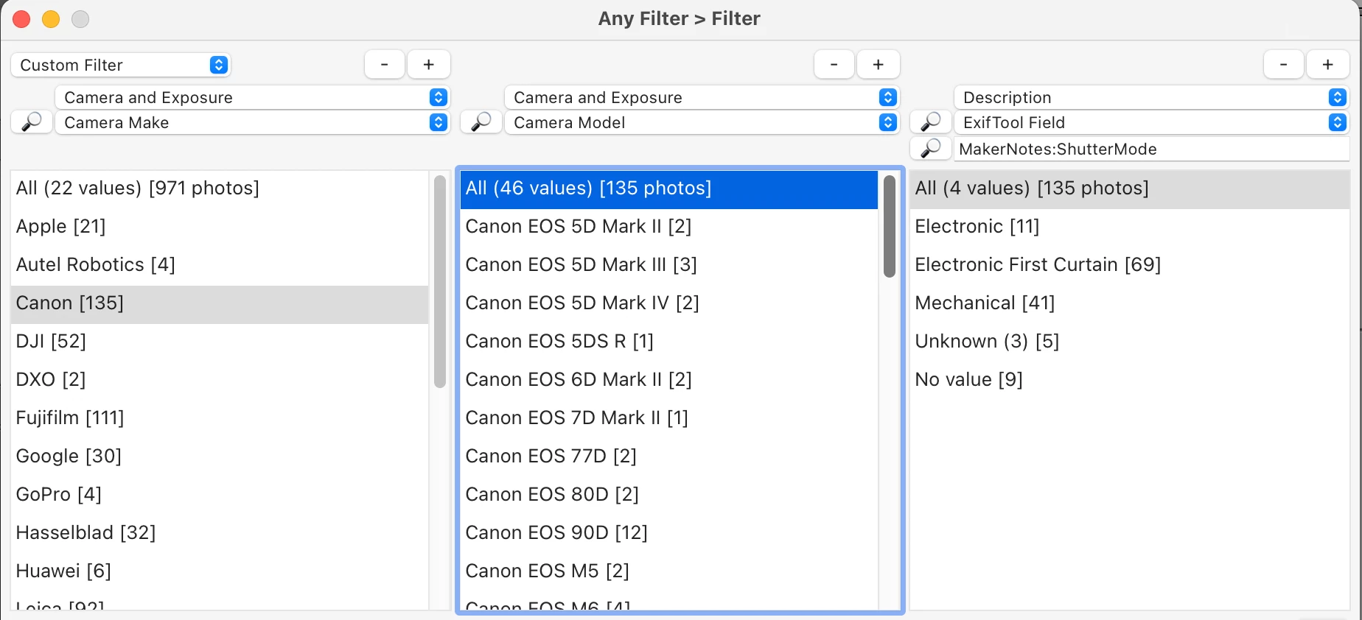Click the camera model list scrollbar
Image resolution: width=1362 pixels, height=620 pixels.
tap(890, 227)
